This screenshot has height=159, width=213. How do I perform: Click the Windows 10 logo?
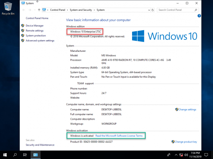(x=165, y=36)
